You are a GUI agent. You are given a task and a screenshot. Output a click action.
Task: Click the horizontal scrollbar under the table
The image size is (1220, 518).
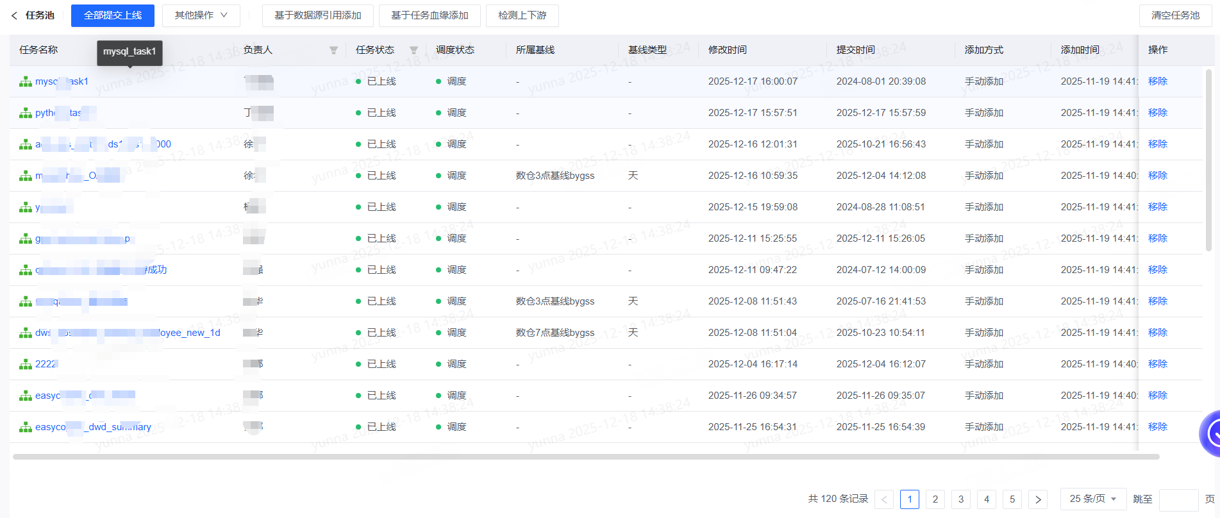[586, 457]
